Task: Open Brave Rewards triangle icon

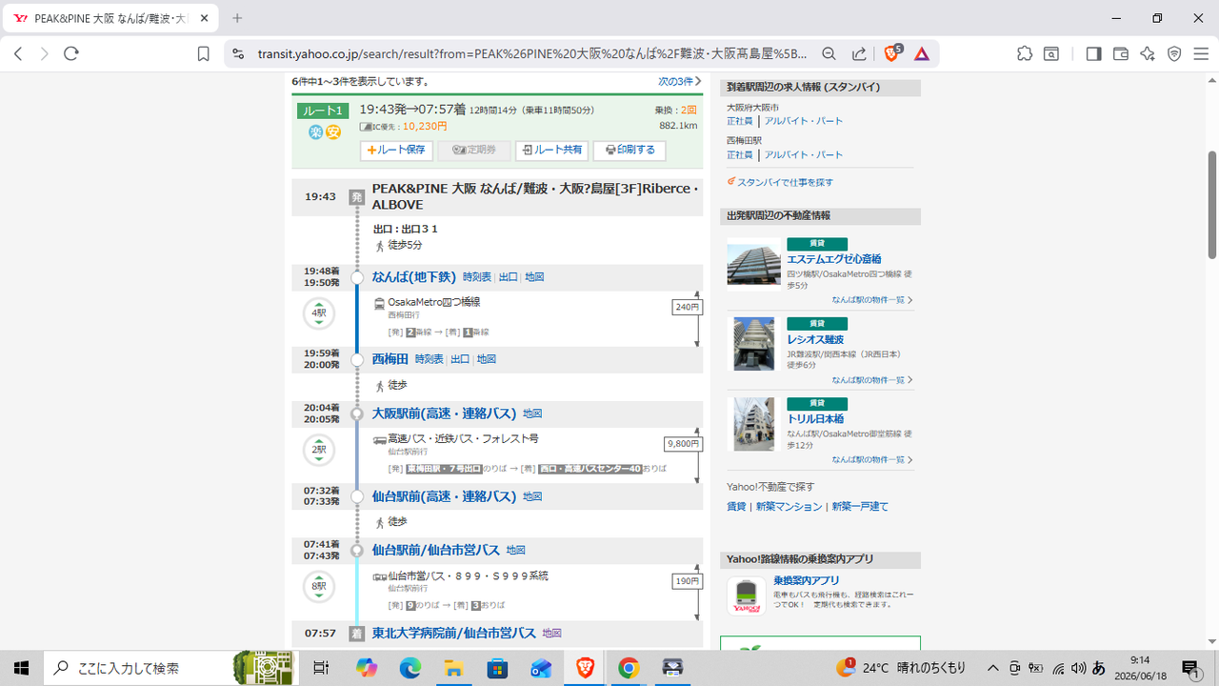Action: pyautogui.click(x=922, y=54)
